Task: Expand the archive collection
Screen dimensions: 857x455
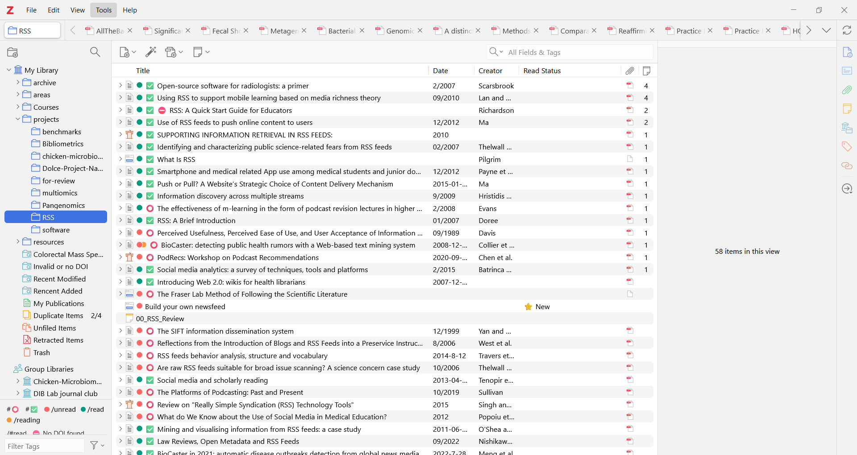Action: [18, 83]
